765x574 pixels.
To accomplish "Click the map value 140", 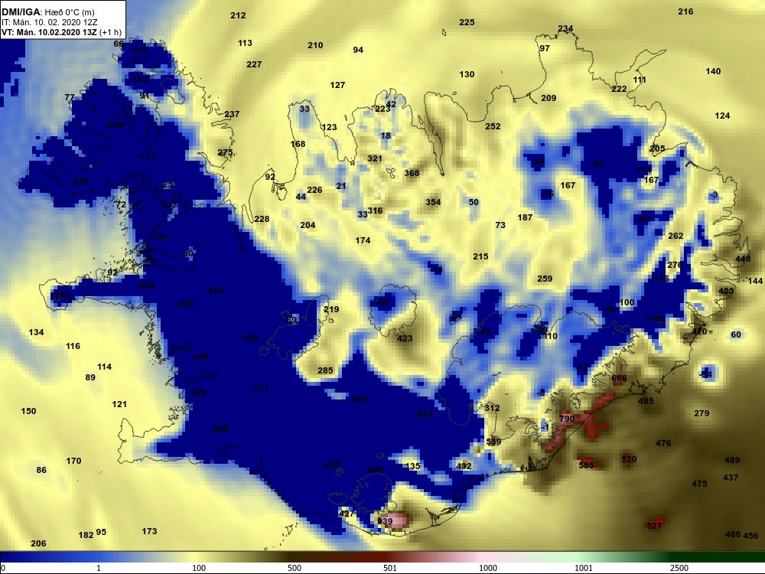I will (713, 71).
